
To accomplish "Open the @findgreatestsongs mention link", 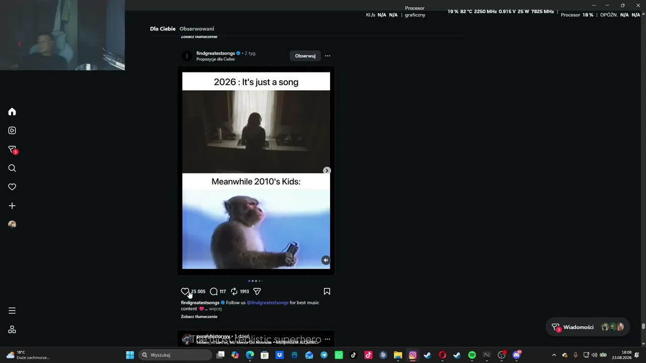I will (x=267, y=302).
